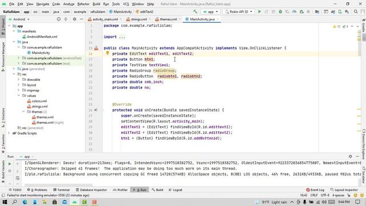Go to previous highlighted error arrow up
This screenshot has width=366, height=206.
(352, 26)
